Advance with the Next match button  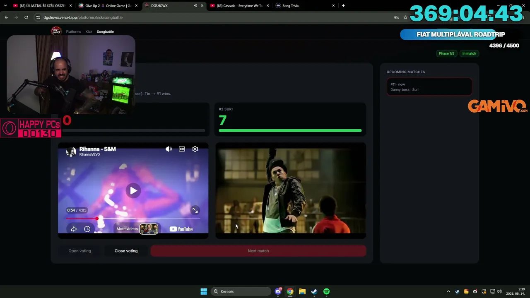point(258,251)
